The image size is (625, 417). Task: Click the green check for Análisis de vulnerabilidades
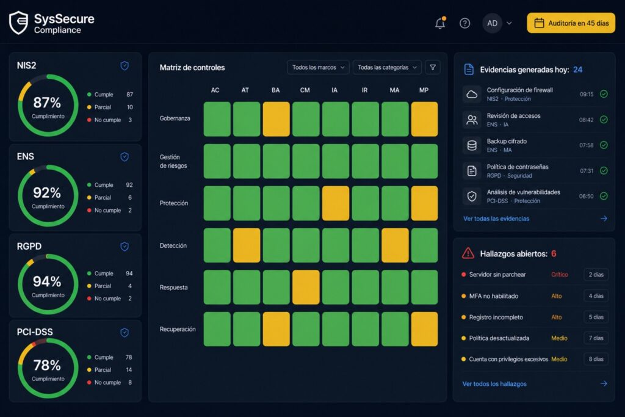coord(604,196)
